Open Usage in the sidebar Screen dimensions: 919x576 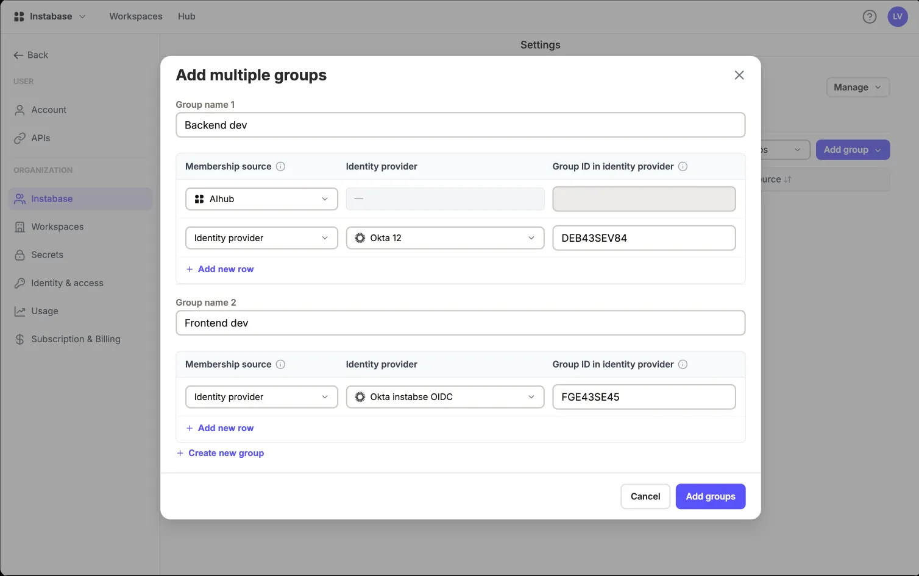(80, 311)
